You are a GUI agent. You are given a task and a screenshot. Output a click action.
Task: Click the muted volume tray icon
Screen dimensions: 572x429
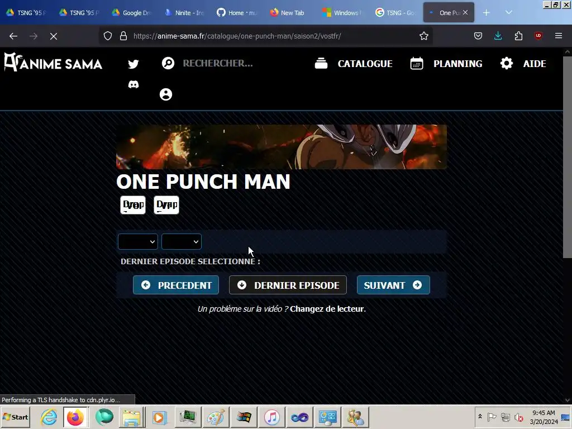tap(518, 417)
